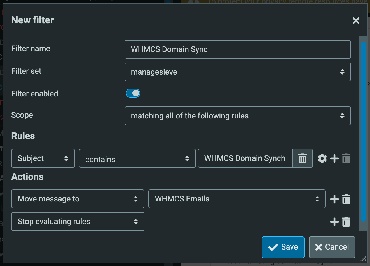Viewport: 370px width, 266px height.
Task: Expand the Scope matching rules dropdown
Action: point(237,116)
